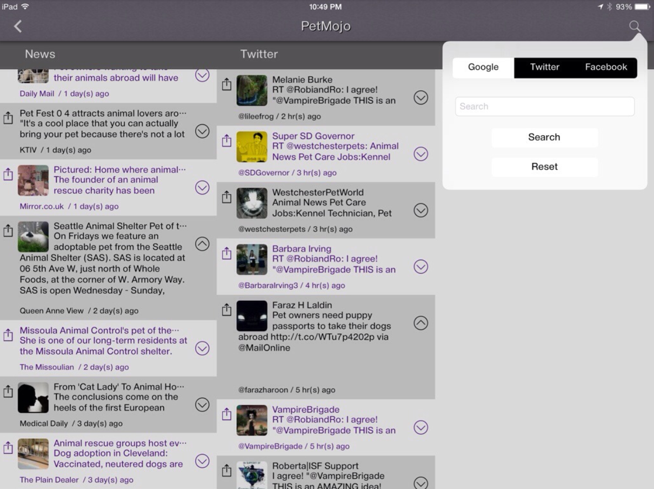
Task: Share the Melanie Burke tweet
Action: click(x=227, y=84)
